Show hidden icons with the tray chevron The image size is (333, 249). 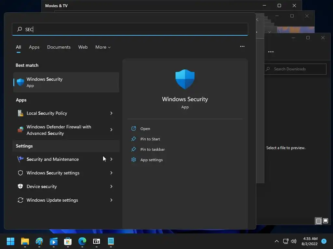(277, 241)
